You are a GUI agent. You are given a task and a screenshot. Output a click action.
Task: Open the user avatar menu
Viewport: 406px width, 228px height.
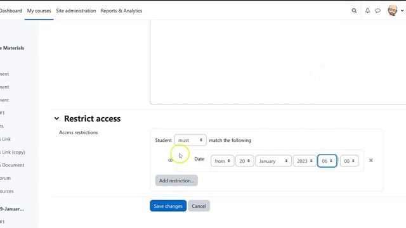[393, 11]
